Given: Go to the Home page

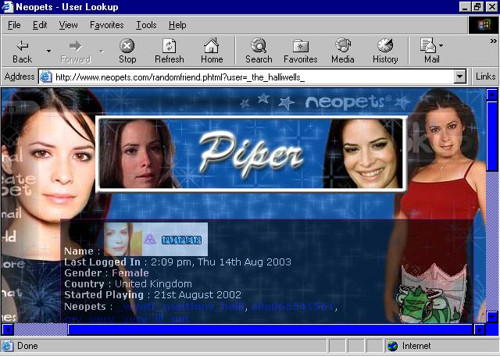Looking at the screenshot, I should (212, 51).
